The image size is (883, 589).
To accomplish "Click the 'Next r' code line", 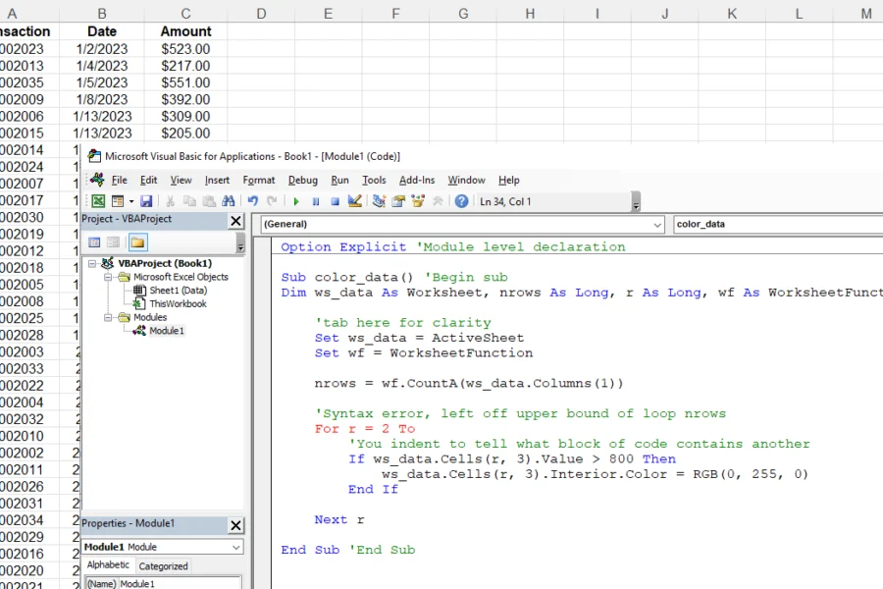I will tap(339, 519).
